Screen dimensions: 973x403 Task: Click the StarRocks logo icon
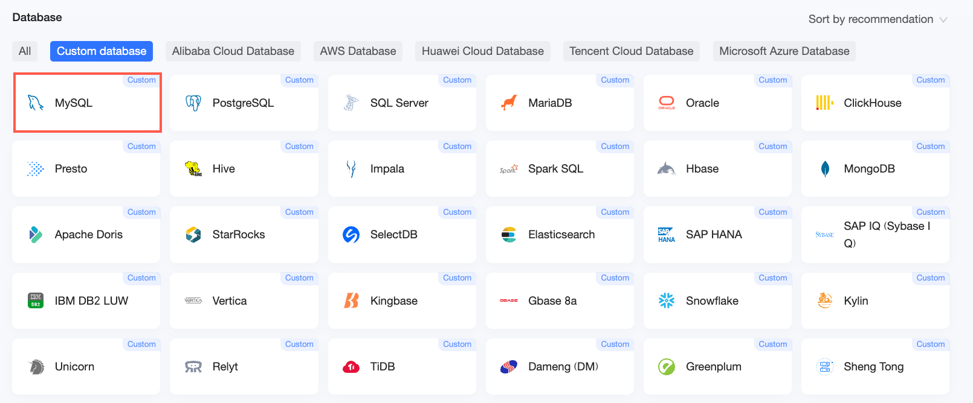click(x=193, y=235)
